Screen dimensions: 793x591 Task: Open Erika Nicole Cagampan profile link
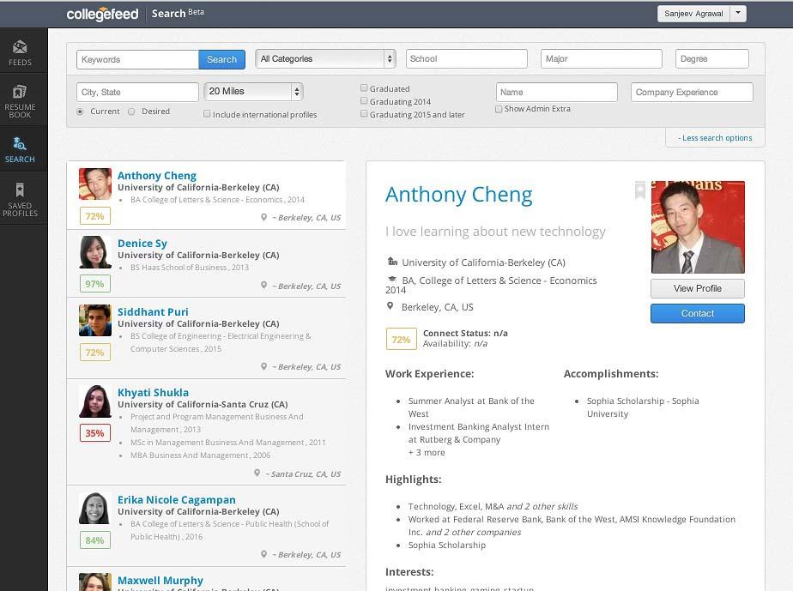(x=177, y=499)
